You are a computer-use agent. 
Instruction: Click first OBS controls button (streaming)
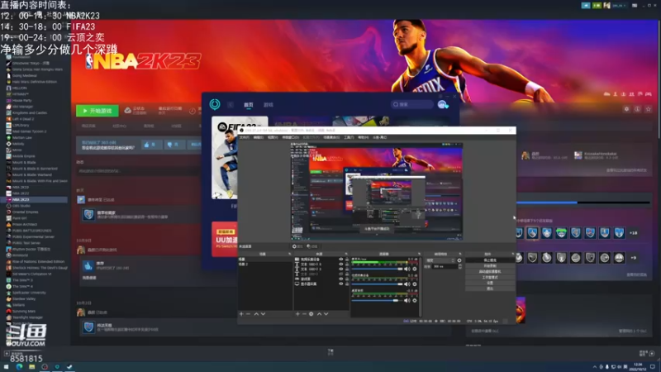click(490, 260)
